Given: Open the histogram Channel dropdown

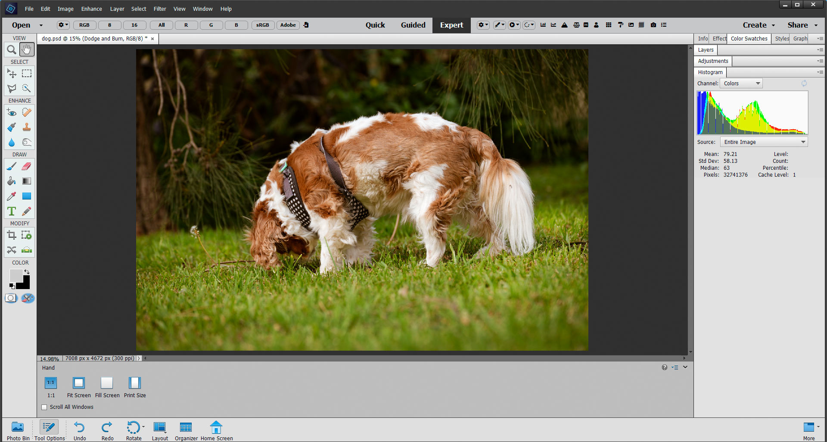Looking at the screenshot, I should point(741,84).
